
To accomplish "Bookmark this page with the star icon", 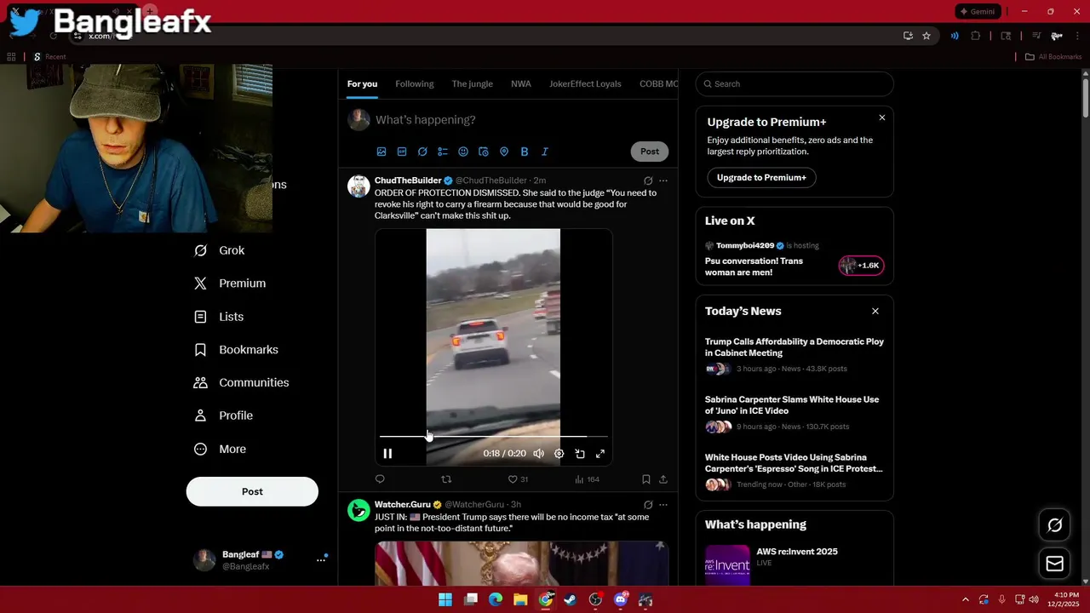I will coord(926,36).
